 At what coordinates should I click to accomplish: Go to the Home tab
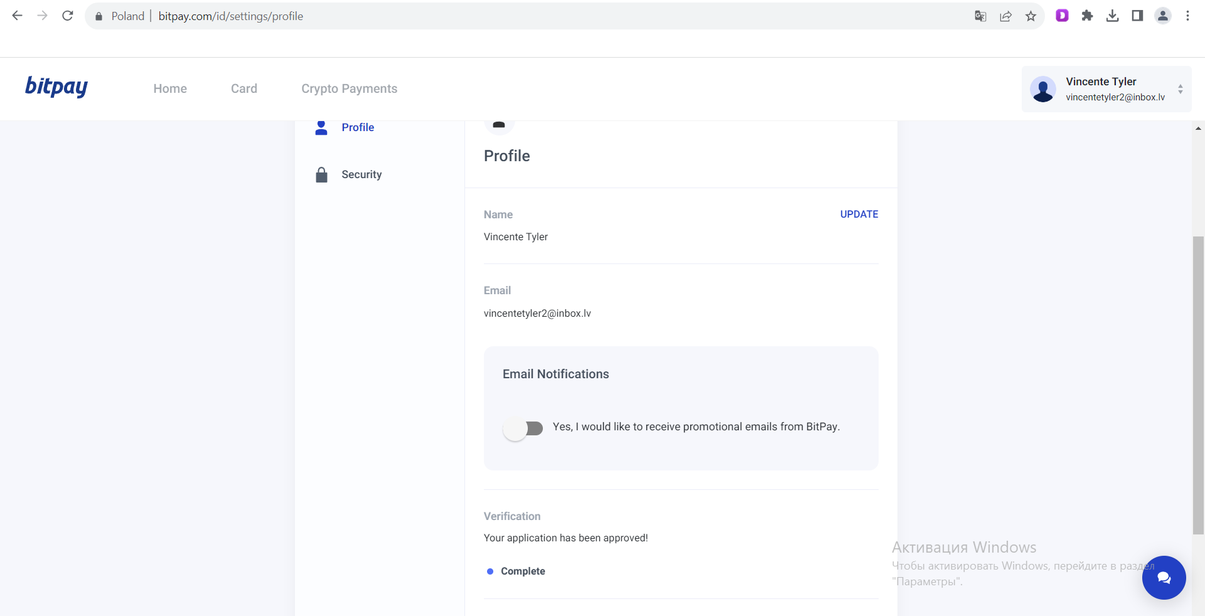(170, 88)
